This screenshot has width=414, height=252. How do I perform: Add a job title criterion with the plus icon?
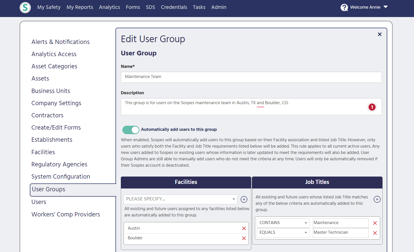[x=377, y=199]
